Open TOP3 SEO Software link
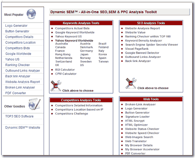Screen dimensions: 196x158 [x=19, y=116]
